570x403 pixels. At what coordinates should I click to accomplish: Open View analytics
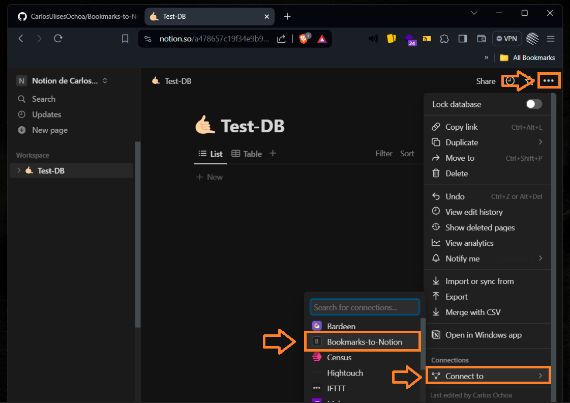point(487,243)
